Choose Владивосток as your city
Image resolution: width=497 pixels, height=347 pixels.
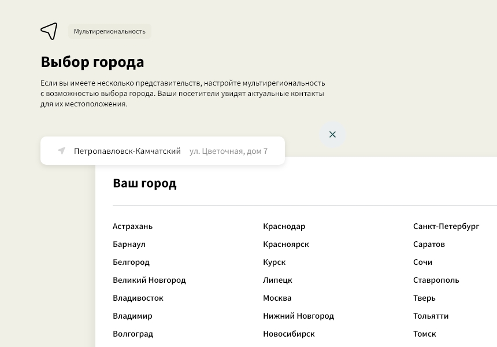coord(138,298)
